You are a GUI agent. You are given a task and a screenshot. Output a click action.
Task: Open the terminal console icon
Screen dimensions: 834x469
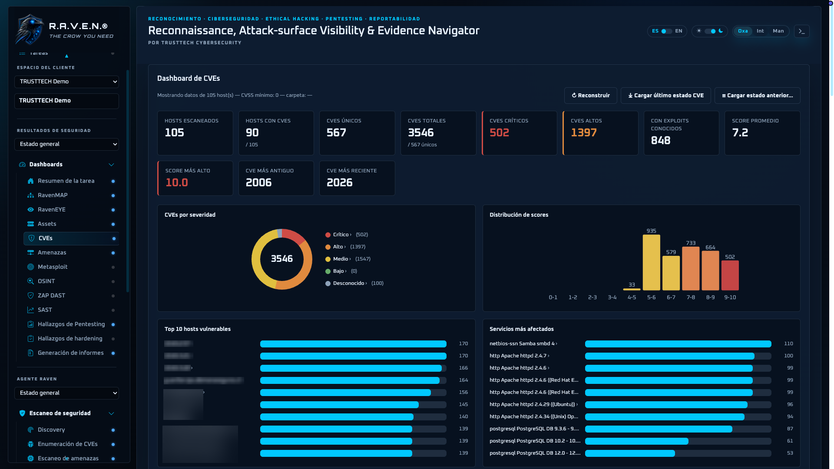(x=801, y=31)
